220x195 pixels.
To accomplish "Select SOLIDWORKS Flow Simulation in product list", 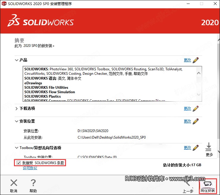I will tap(50, 92).
